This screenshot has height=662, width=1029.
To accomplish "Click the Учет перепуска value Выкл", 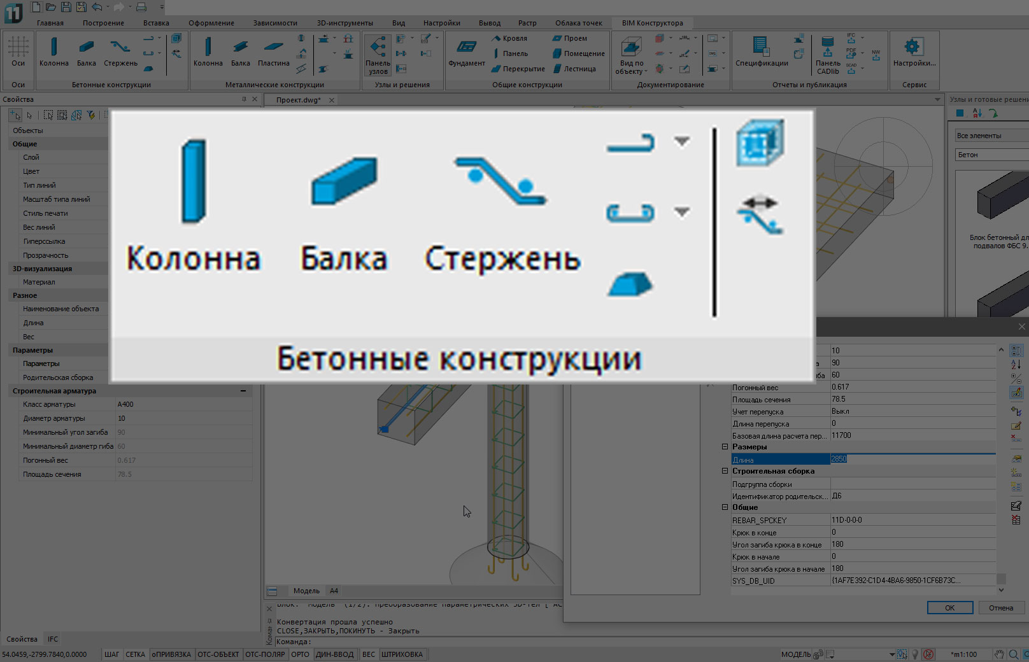I will tap(912, 411).
